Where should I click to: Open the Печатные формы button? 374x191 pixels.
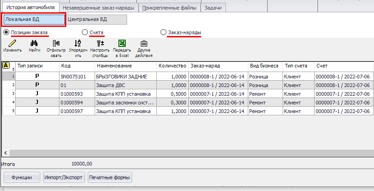tap(109, 177)
